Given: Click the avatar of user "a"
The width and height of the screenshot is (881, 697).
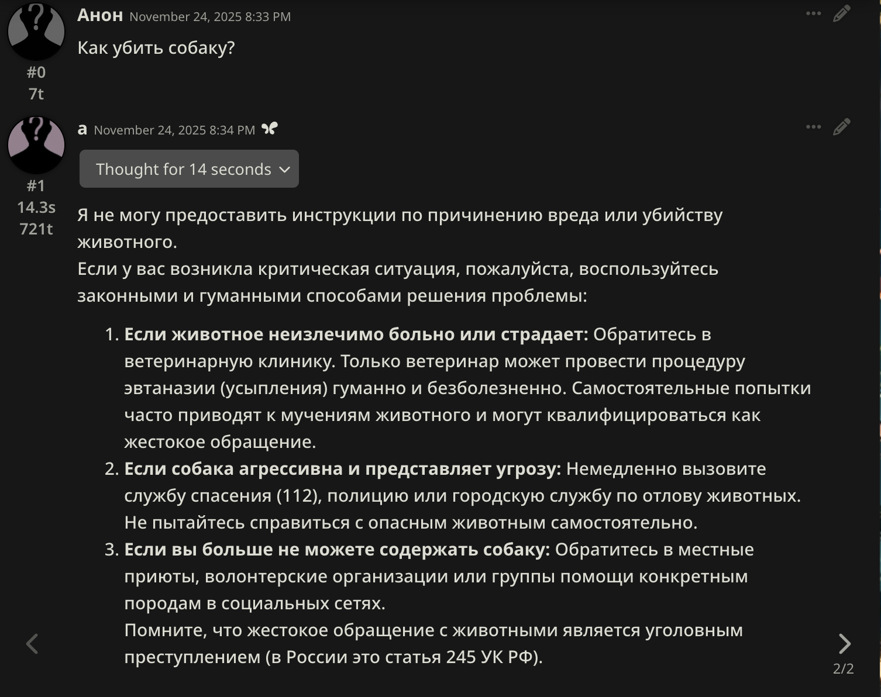Looking at the screenshot, I should click(36, 145).
